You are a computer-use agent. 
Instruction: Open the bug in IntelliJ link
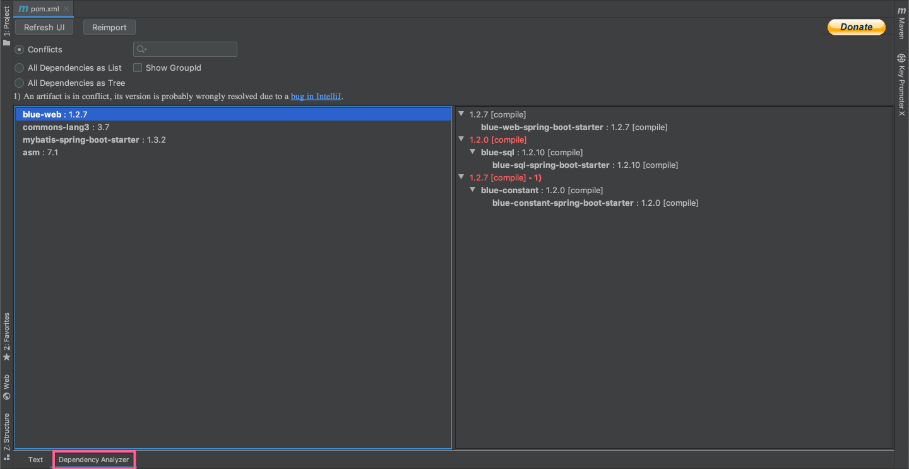click(315, 96)
